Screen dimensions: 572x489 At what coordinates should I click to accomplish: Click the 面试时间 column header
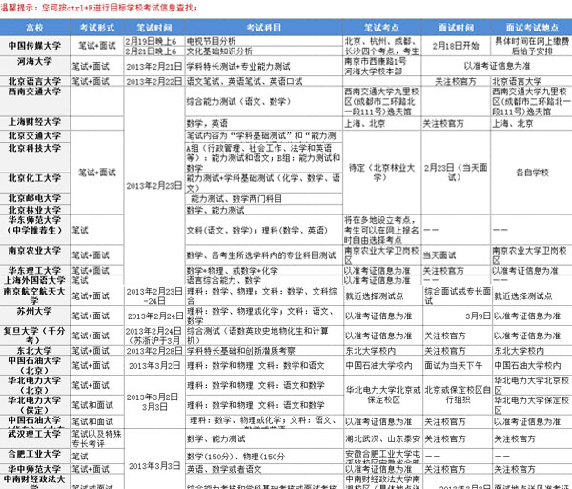tap(456, 28)
